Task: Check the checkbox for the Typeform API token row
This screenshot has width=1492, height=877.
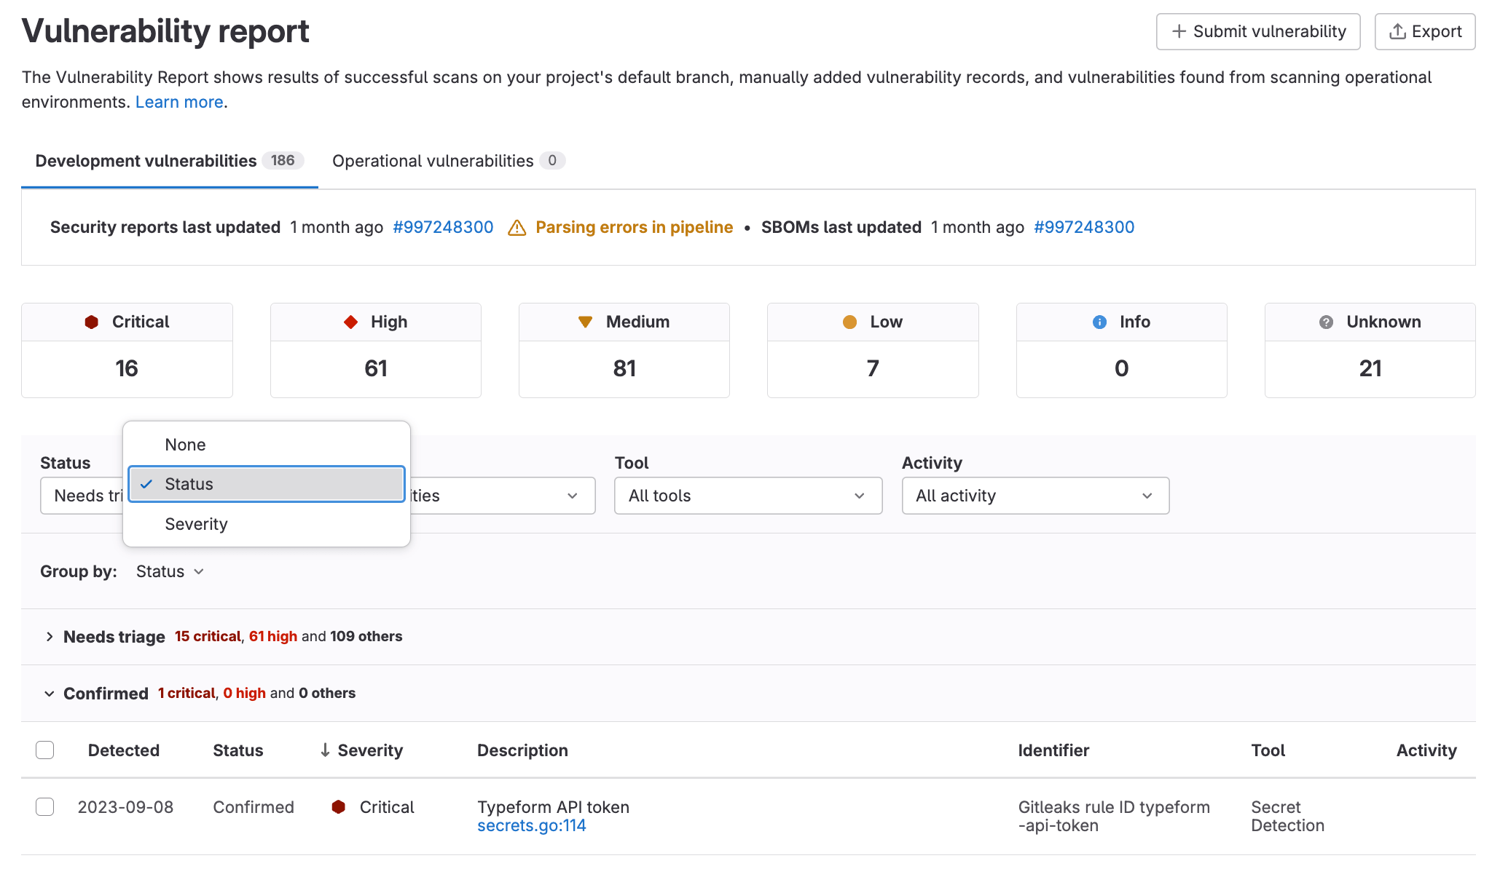Action: click(x=44, y=806)
